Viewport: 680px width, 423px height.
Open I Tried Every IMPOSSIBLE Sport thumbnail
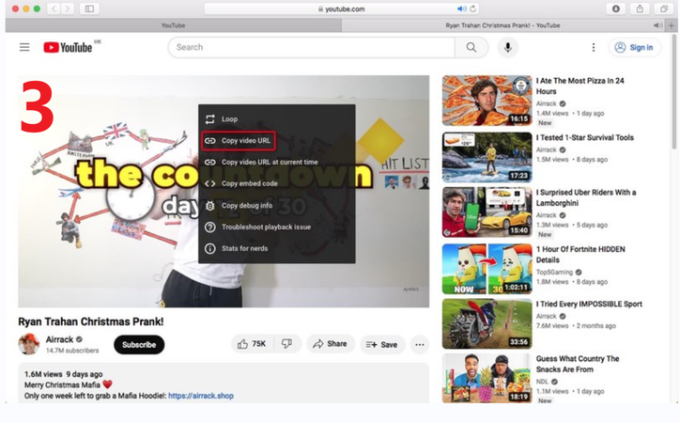(487, 323)
